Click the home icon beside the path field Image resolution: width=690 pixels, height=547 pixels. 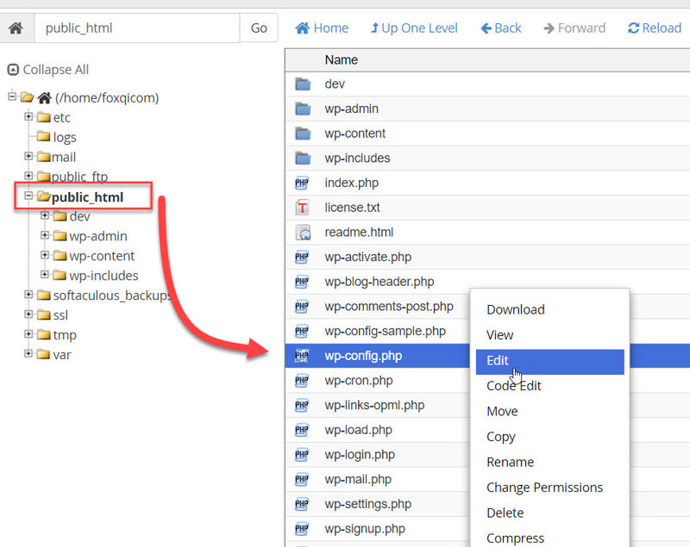coord(16,28)
